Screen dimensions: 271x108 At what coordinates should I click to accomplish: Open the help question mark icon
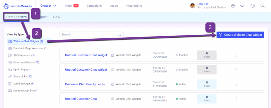point(253,6)
